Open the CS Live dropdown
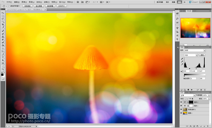 [193, 2]
